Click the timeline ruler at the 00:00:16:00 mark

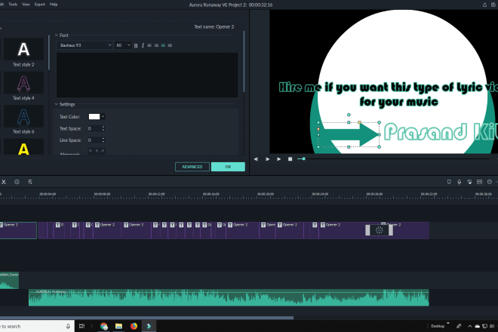click(x=211, y=195)
